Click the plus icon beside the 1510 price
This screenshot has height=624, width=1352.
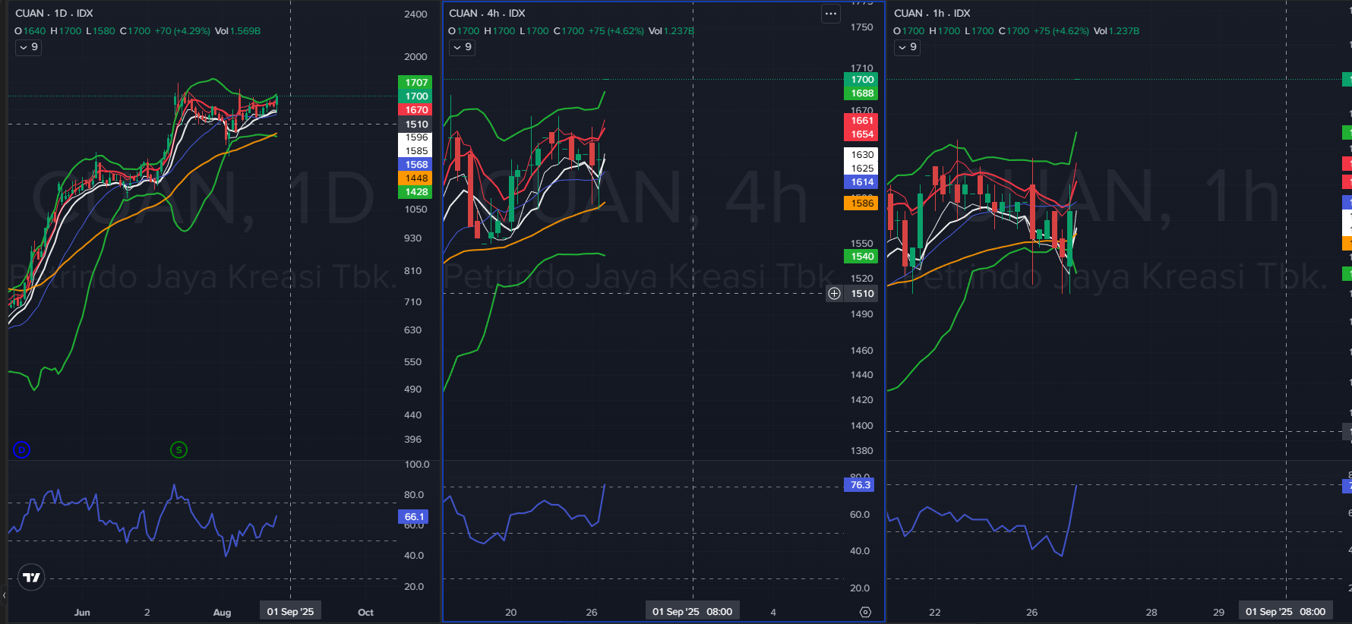pyautogui.click(x=834, y=294)
